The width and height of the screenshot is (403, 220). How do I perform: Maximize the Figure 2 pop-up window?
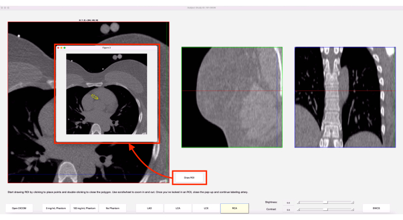pos(65,48)
